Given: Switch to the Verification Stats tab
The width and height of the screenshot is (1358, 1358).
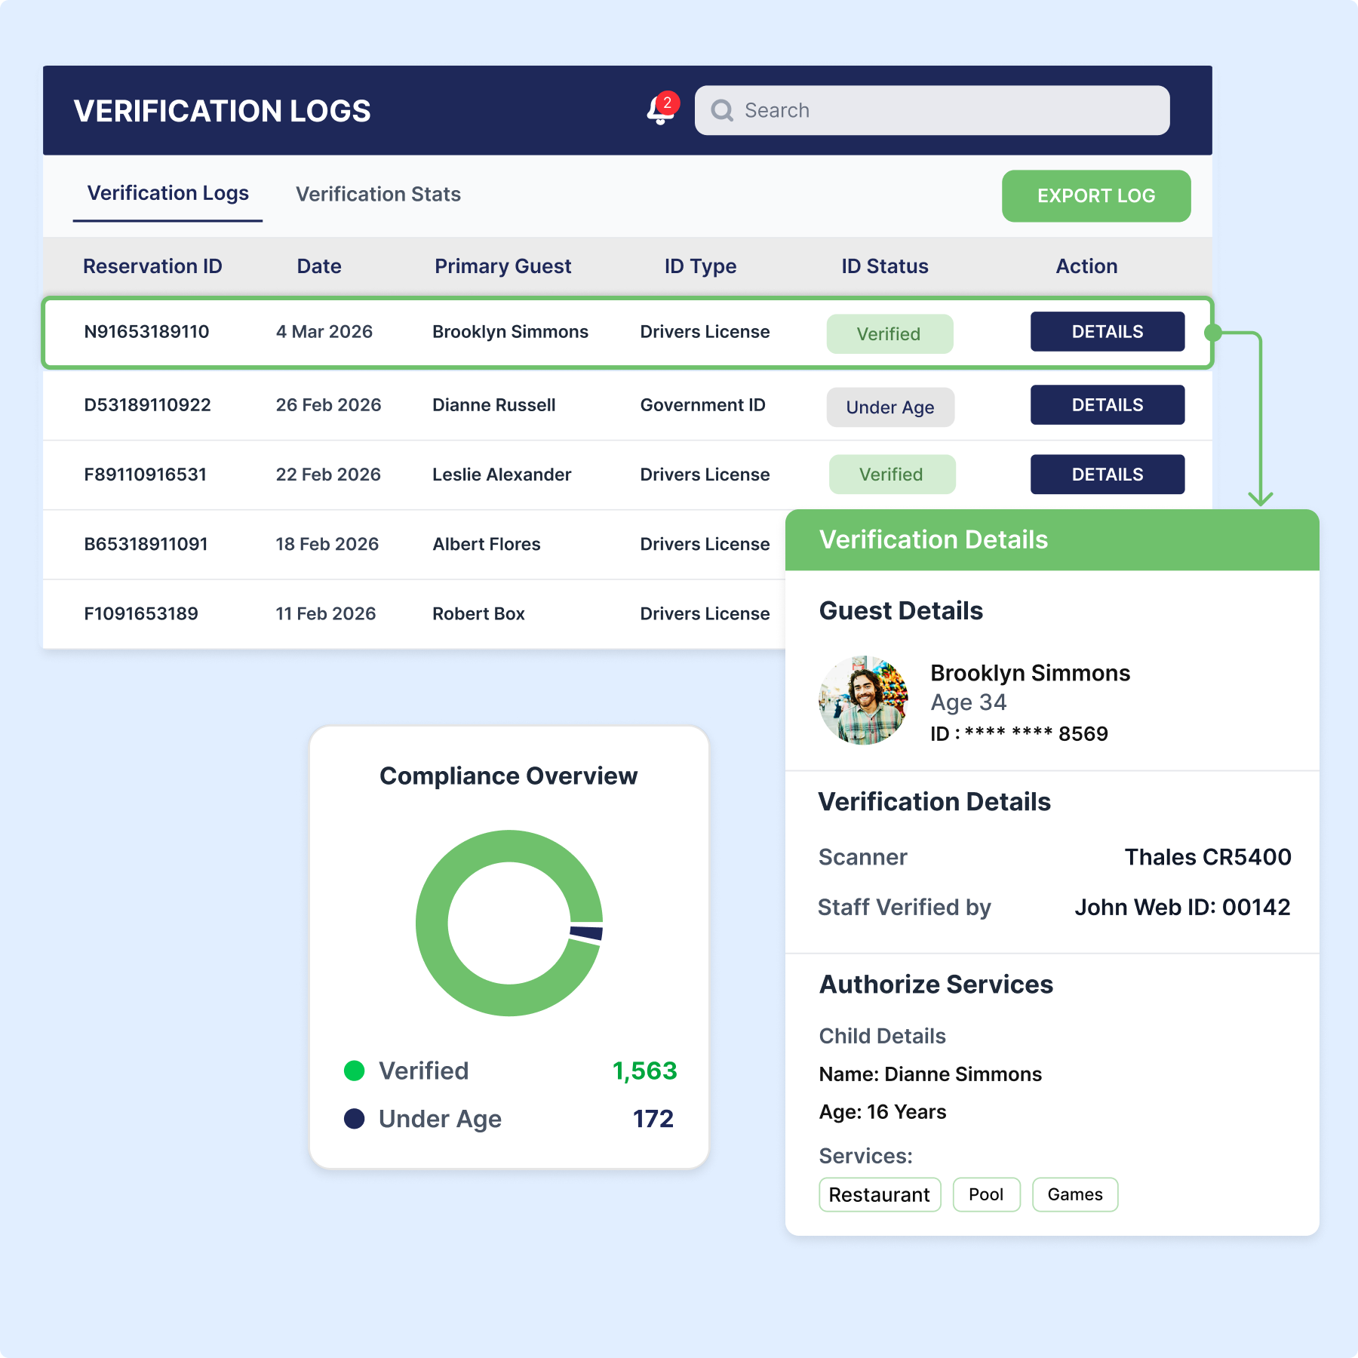Looking at the screenshot, I should pyautogui.click(x=379, y=194).
